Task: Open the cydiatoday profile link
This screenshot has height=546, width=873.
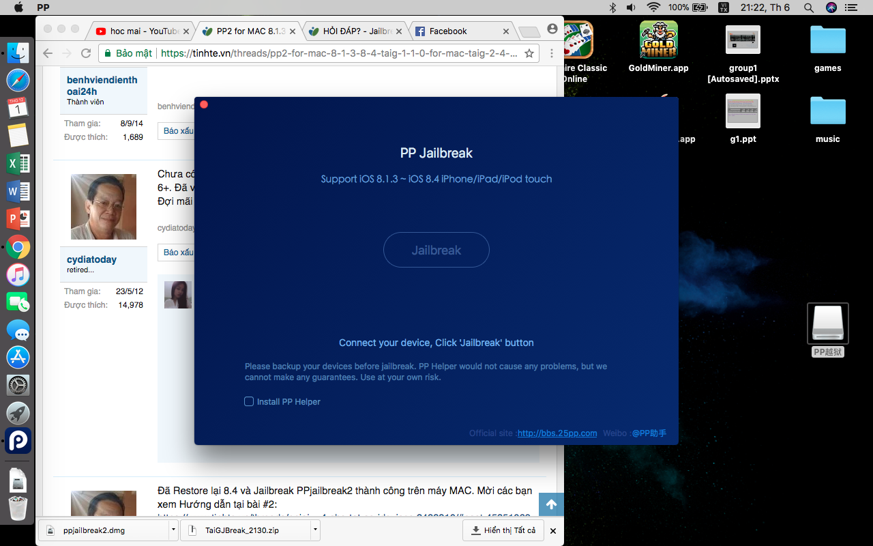Action: [91, 259]
